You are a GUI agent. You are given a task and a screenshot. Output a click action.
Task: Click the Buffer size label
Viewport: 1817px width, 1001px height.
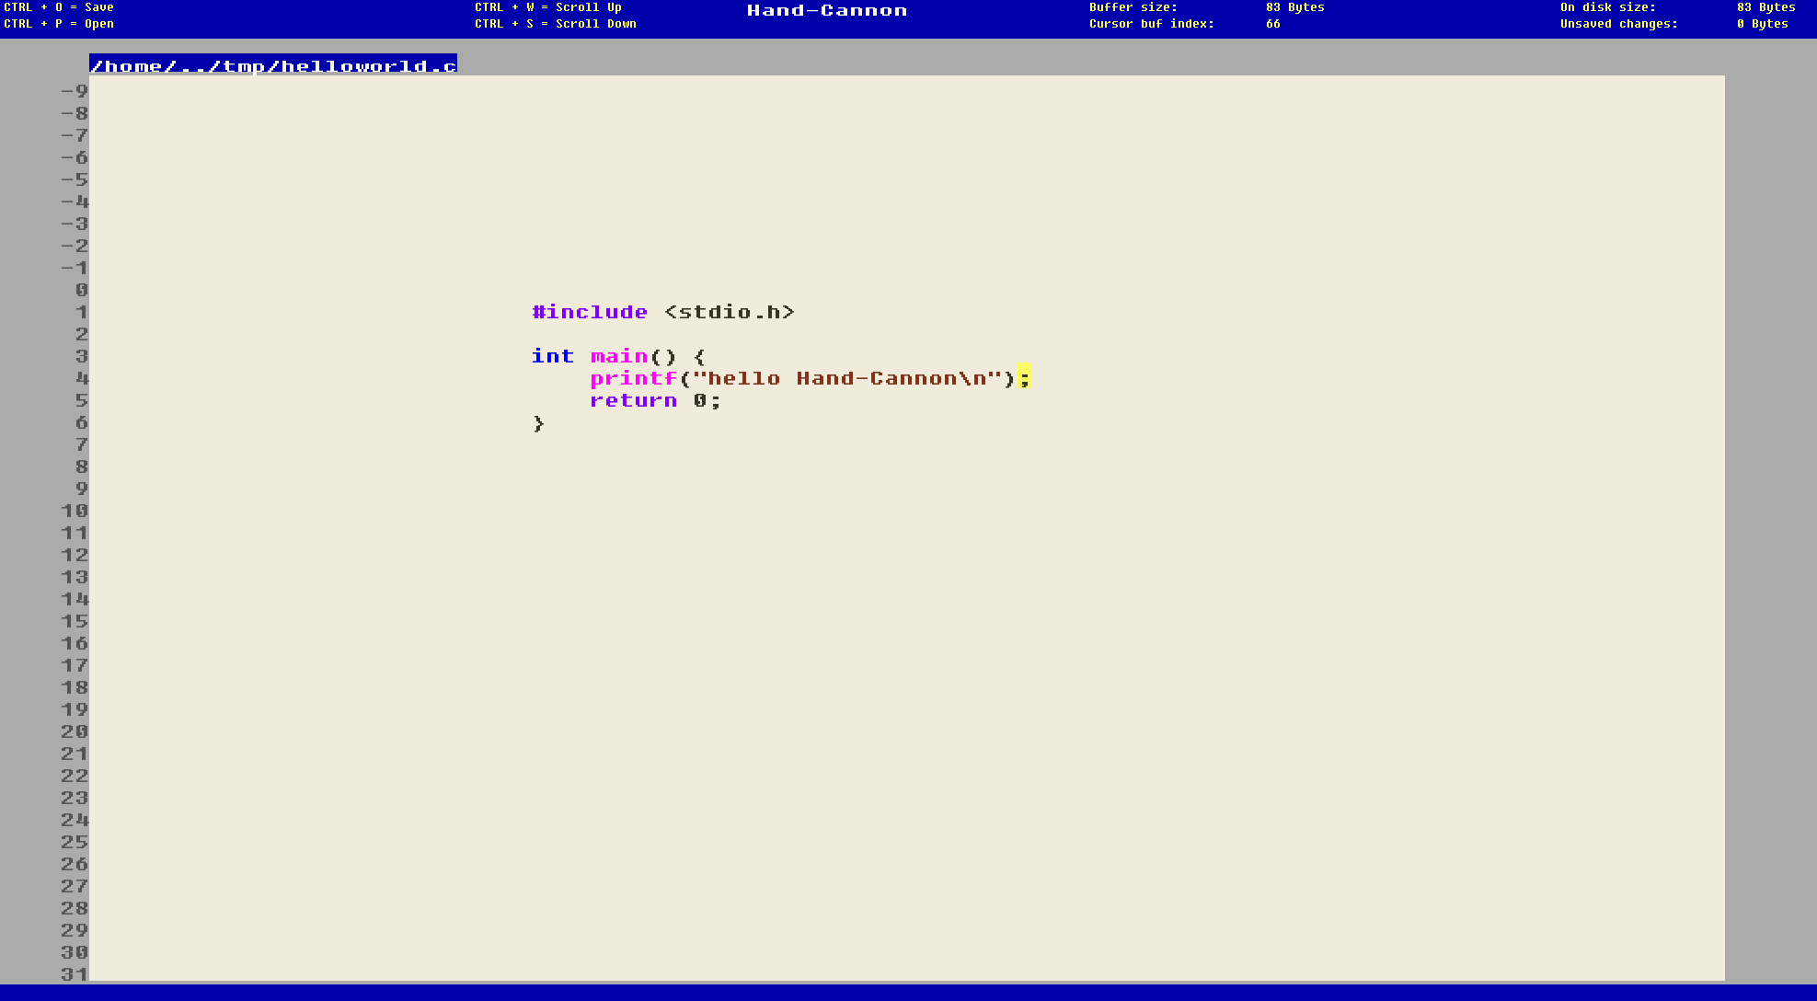1133,7
